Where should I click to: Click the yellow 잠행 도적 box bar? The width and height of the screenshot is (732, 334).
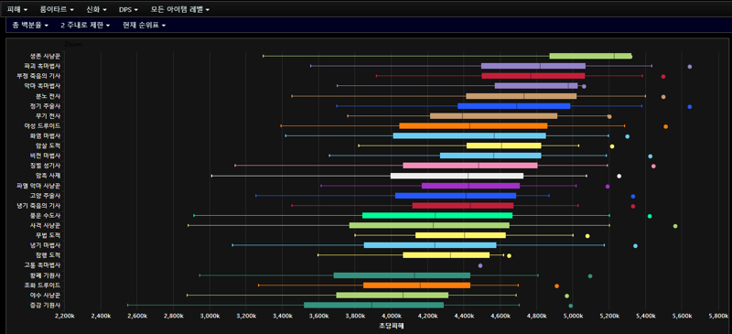click(x=447, y=255)
